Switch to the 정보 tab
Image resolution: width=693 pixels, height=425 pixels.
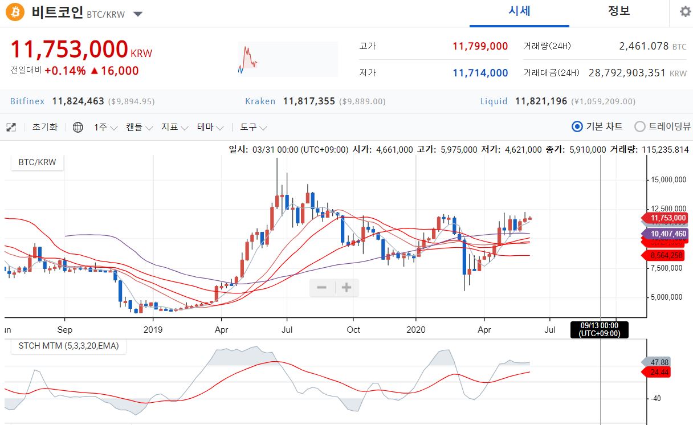[x=618, y=11]
